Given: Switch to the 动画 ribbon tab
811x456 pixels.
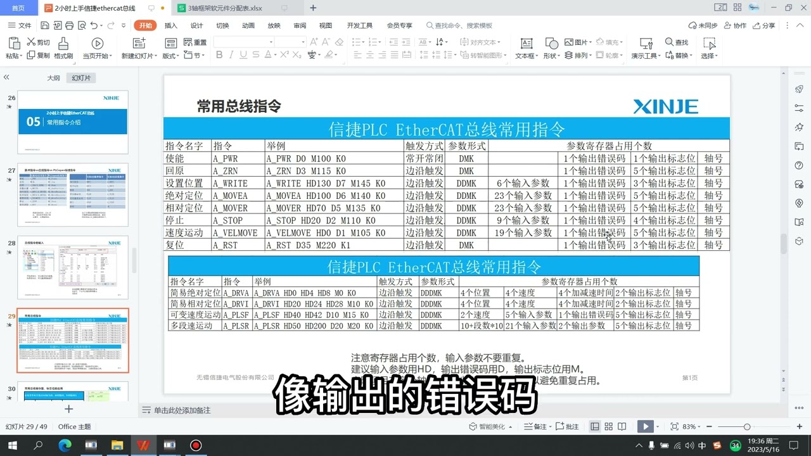Looking at the screenshot, I should (x=248, y=25).
